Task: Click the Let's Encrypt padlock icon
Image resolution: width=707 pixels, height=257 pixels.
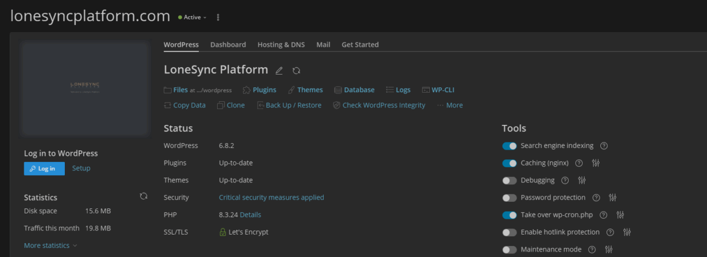Action: [223, 232]
